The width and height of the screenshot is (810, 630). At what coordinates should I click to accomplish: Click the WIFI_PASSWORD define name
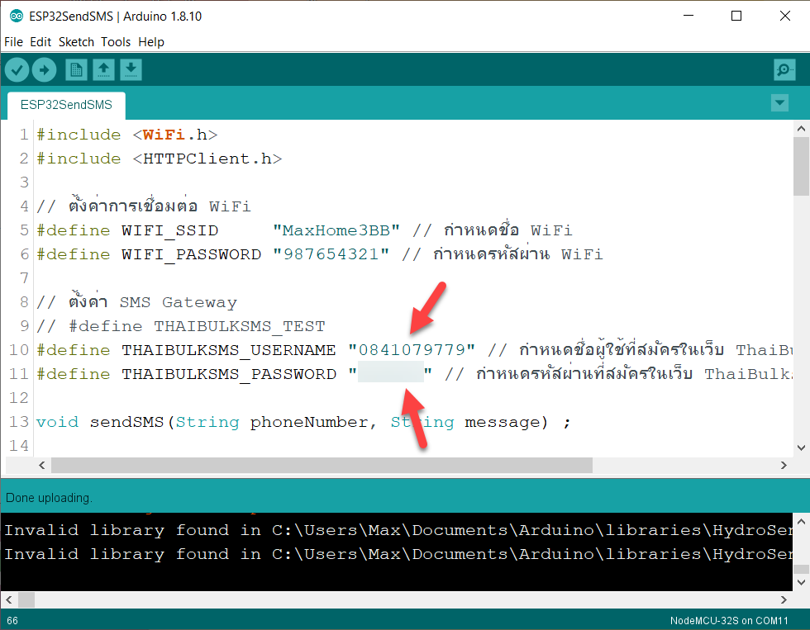[x=191, y=255]
